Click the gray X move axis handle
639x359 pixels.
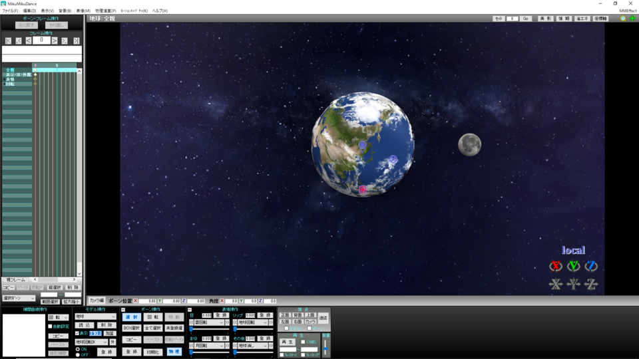click(x=555, y=284)
